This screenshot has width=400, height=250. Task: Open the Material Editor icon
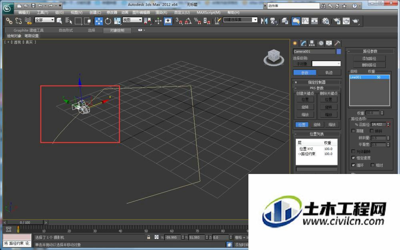pos(326,21)
